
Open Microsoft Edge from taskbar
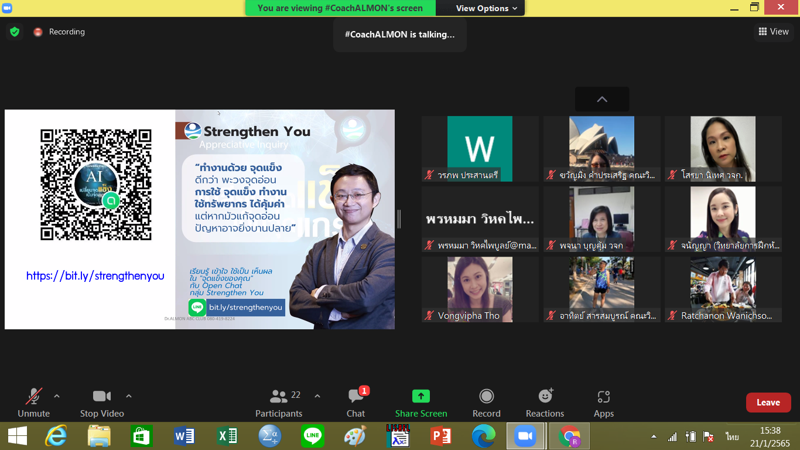[483, 436]
